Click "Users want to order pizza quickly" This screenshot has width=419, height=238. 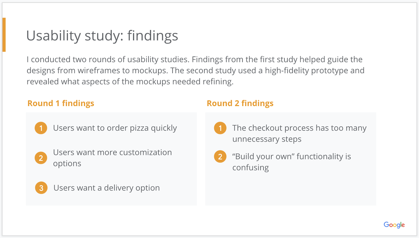point(115,128)
